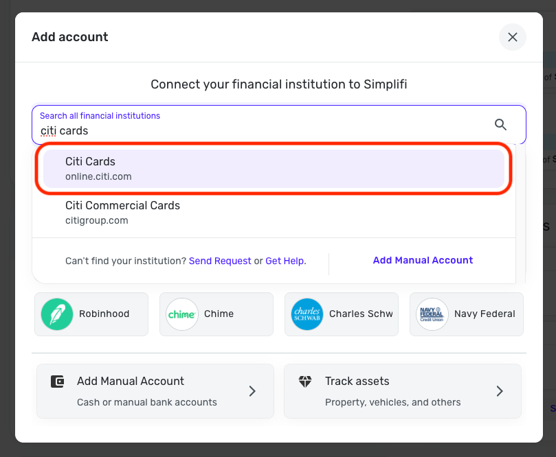Focus the financial institutions search field

[261, 130]
